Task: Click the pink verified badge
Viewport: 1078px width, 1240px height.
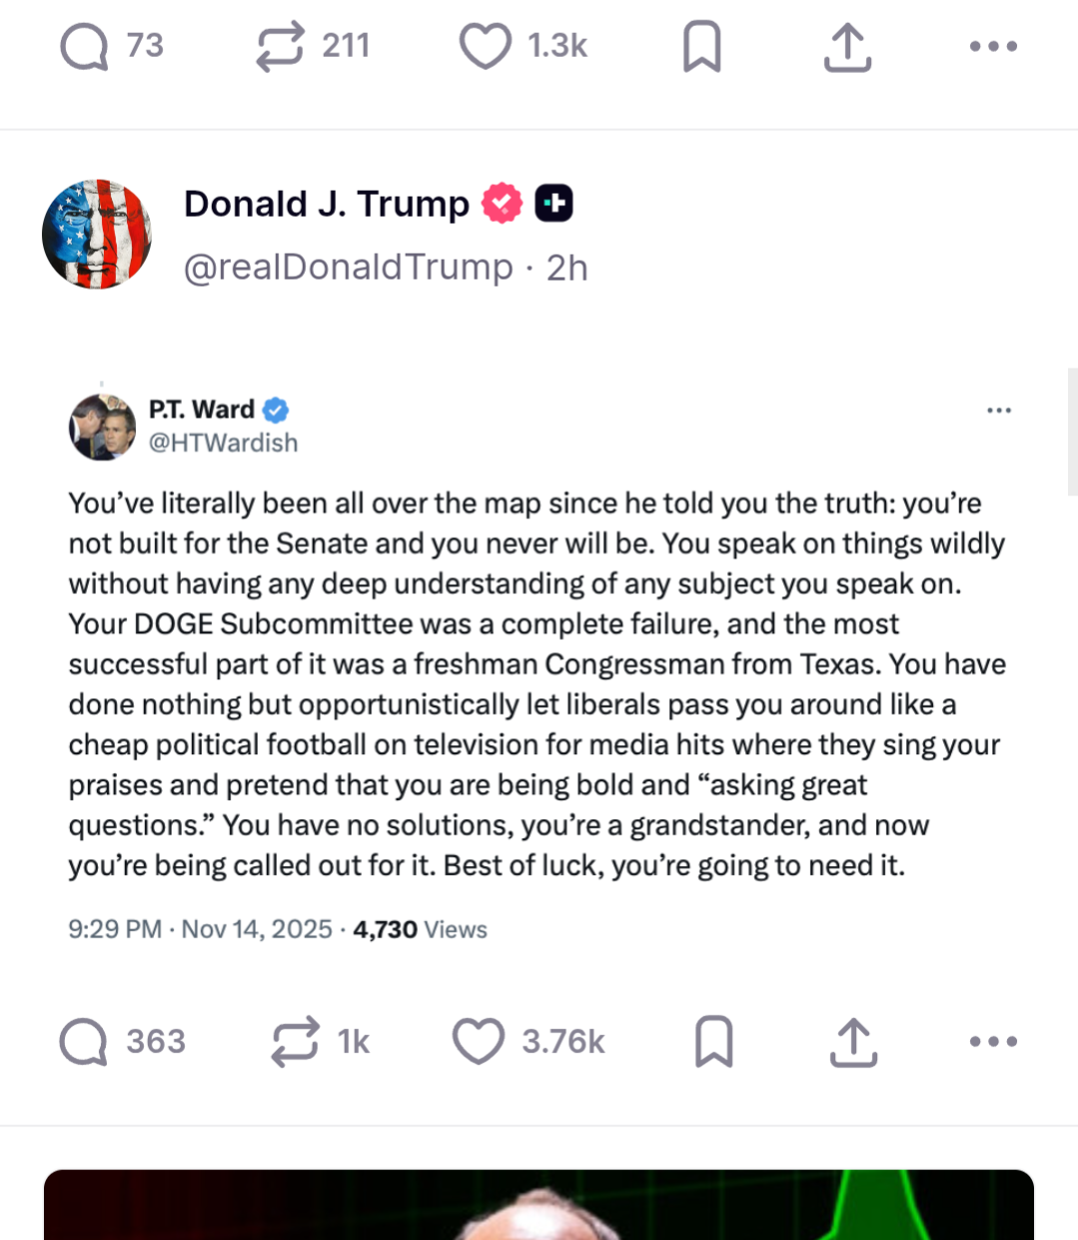Action: click(x=502, y=204)
